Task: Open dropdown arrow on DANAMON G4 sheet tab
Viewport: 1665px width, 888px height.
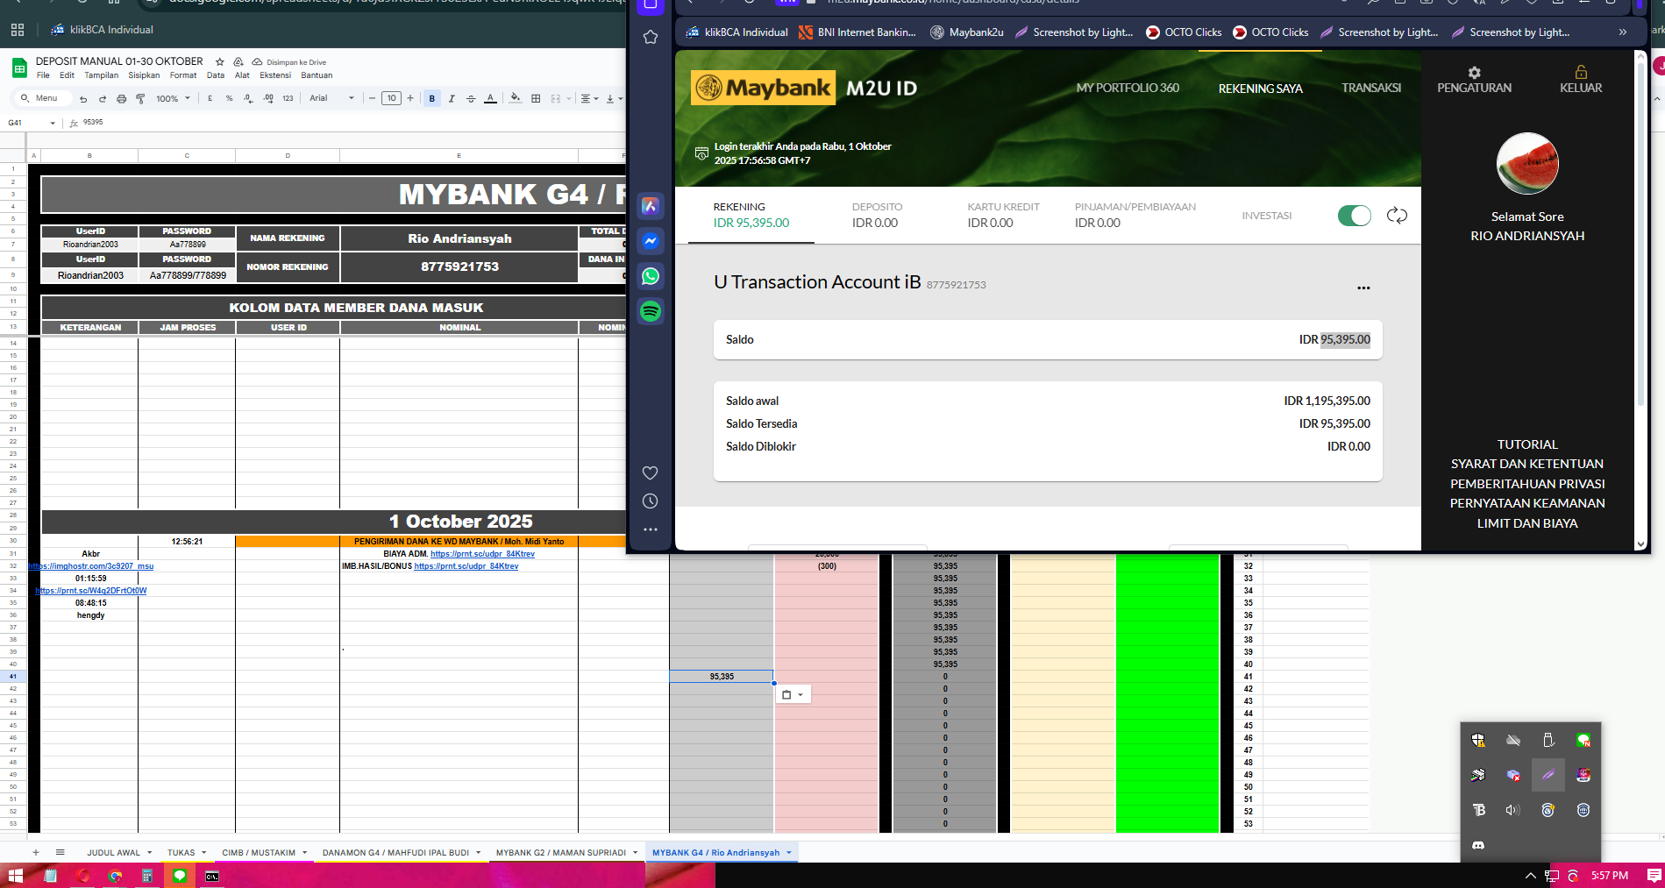Action: pos(478,852)
